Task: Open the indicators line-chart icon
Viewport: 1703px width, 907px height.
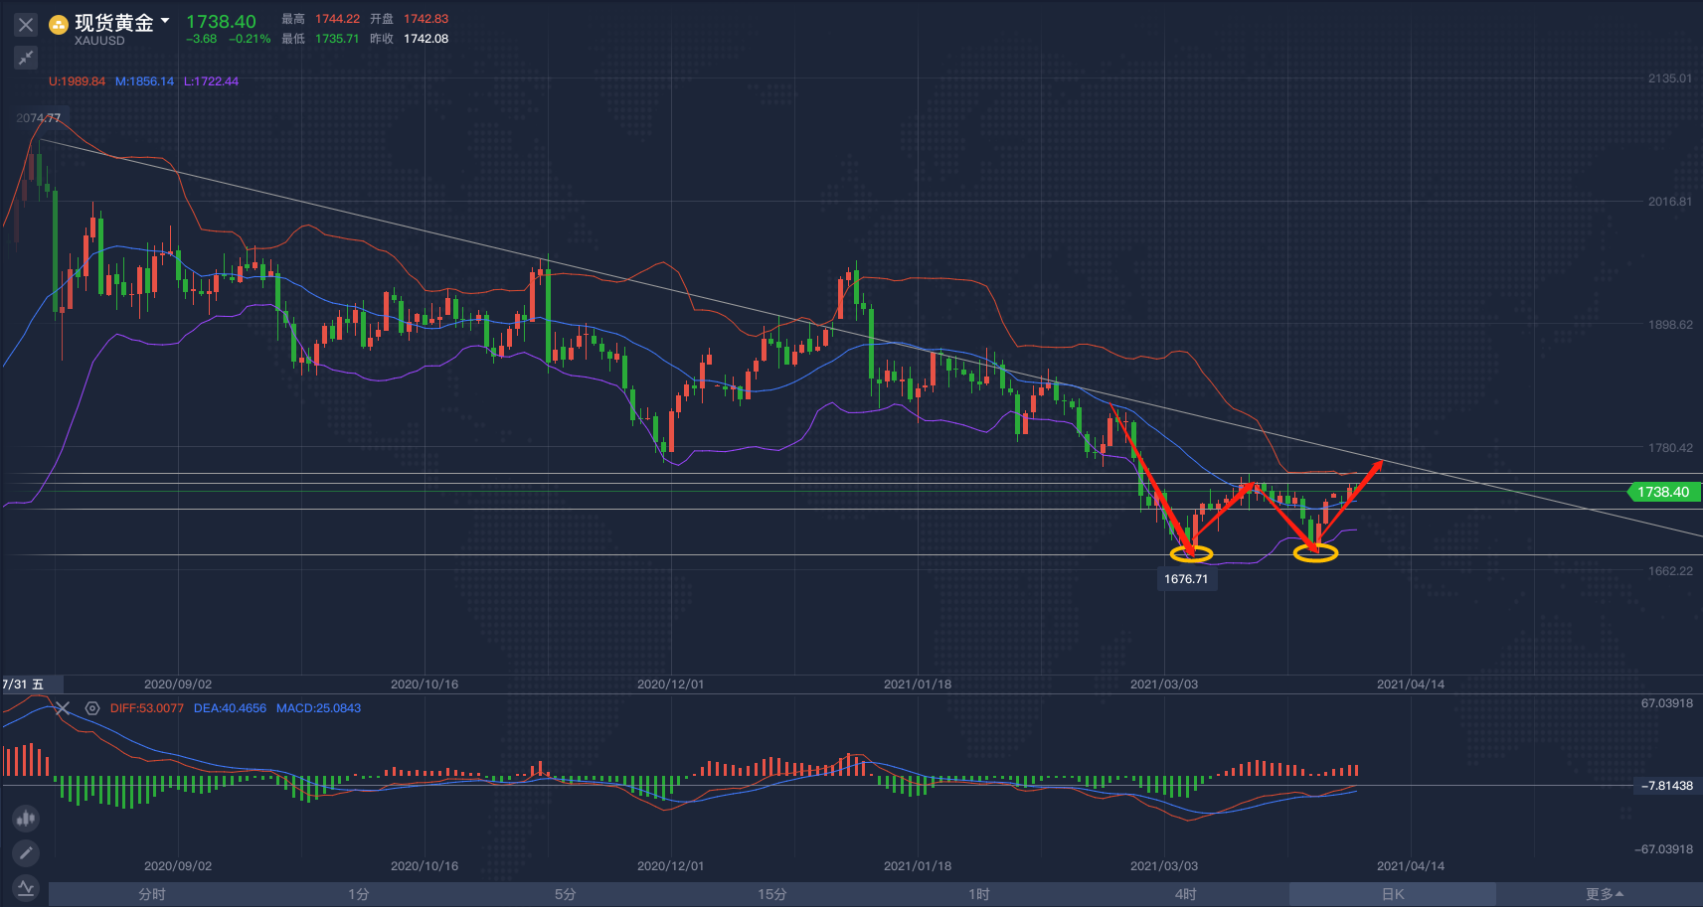Action: pyautogui.click(x=26, y=887)
